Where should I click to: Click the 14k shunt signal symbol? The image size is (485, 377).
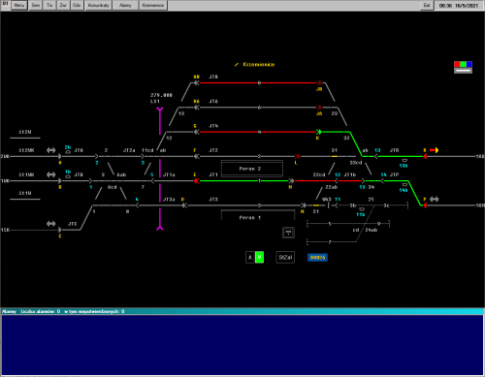tap(404, 185)
